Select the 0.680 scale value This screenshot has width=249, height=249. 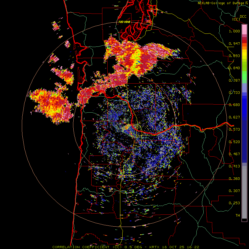pyautogui.click(x=234, y=105)
